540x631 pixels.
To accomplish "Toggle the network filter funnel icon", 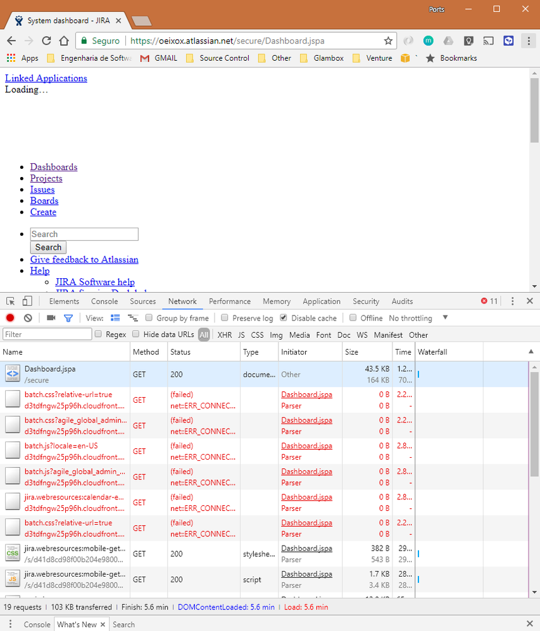I will click(68, 318).
